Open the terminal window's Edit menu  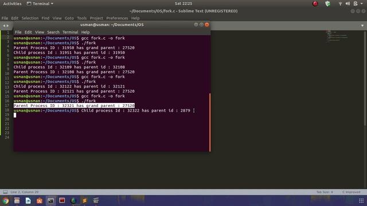click(x=28, y=32)
